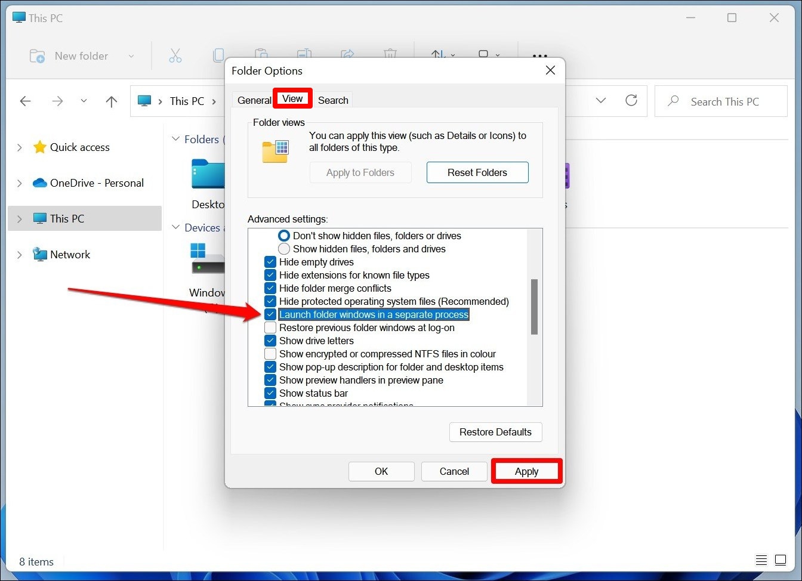802x581 pixels.
Task: Open the Sort options icon in toolbar
Action: tap(442, 55)
